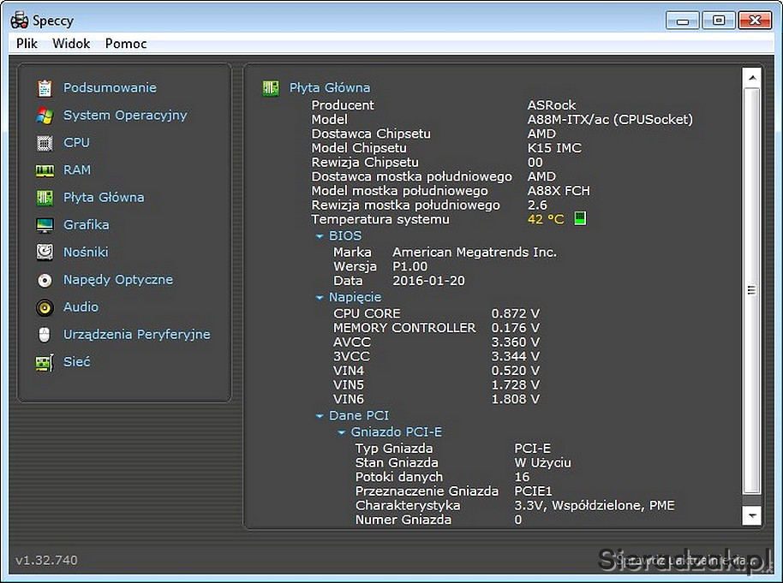Viewport: 783px width, 583px height.
Task: Open the Podsumowanie section
Action: (x=110, y=88)
